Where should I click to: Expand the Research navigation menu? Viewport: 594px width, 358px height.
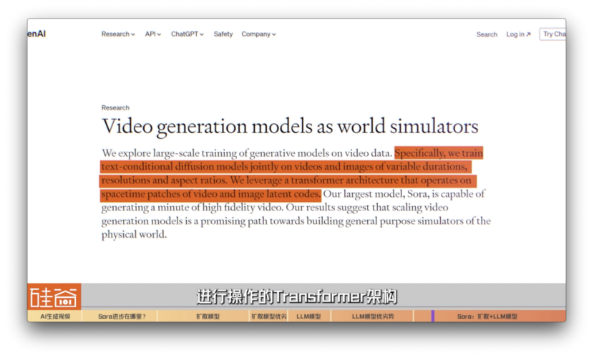click(x=118, y=34)
